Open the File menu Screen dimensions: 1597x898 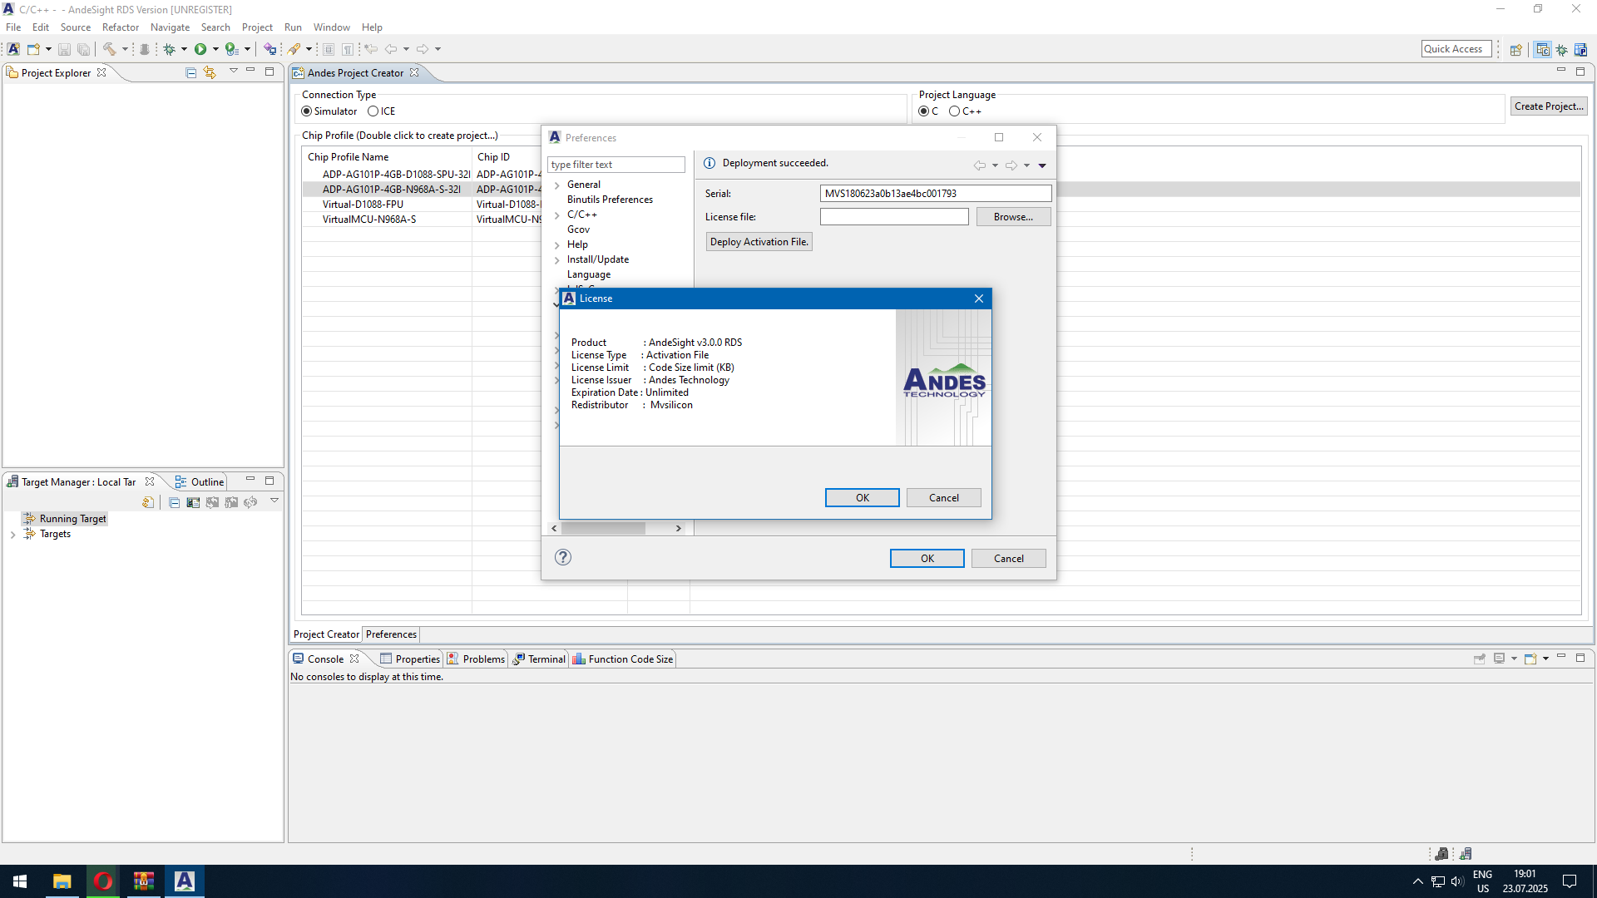(13, 27)
